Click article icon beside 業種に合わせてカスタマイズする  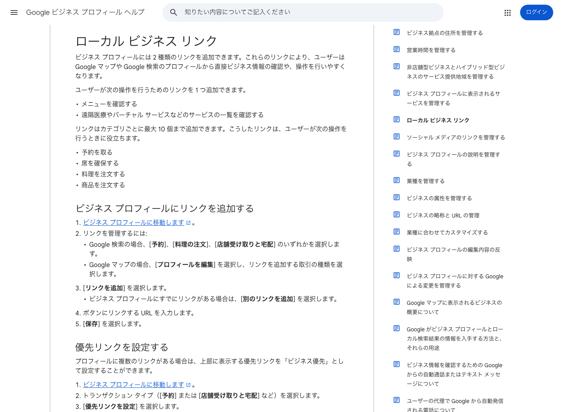(x=397, y=232)
